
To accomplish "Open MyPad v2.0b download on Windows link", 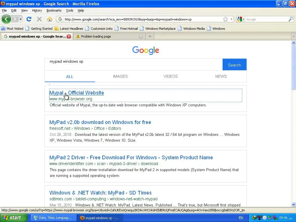I will 100,122.
